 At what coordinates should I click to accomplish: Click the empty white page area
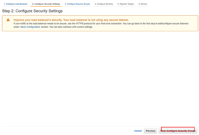[99, 78]
